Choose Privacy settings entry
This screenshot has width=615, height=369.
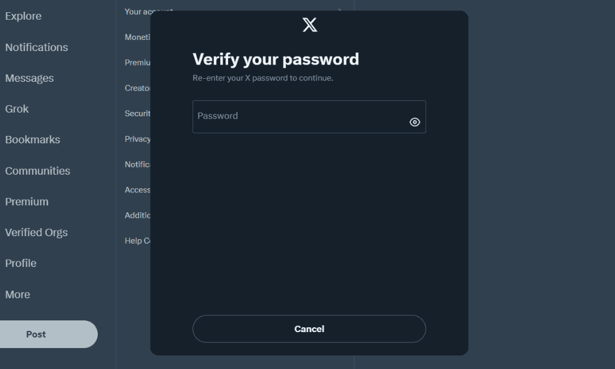(x=138, y=139)
